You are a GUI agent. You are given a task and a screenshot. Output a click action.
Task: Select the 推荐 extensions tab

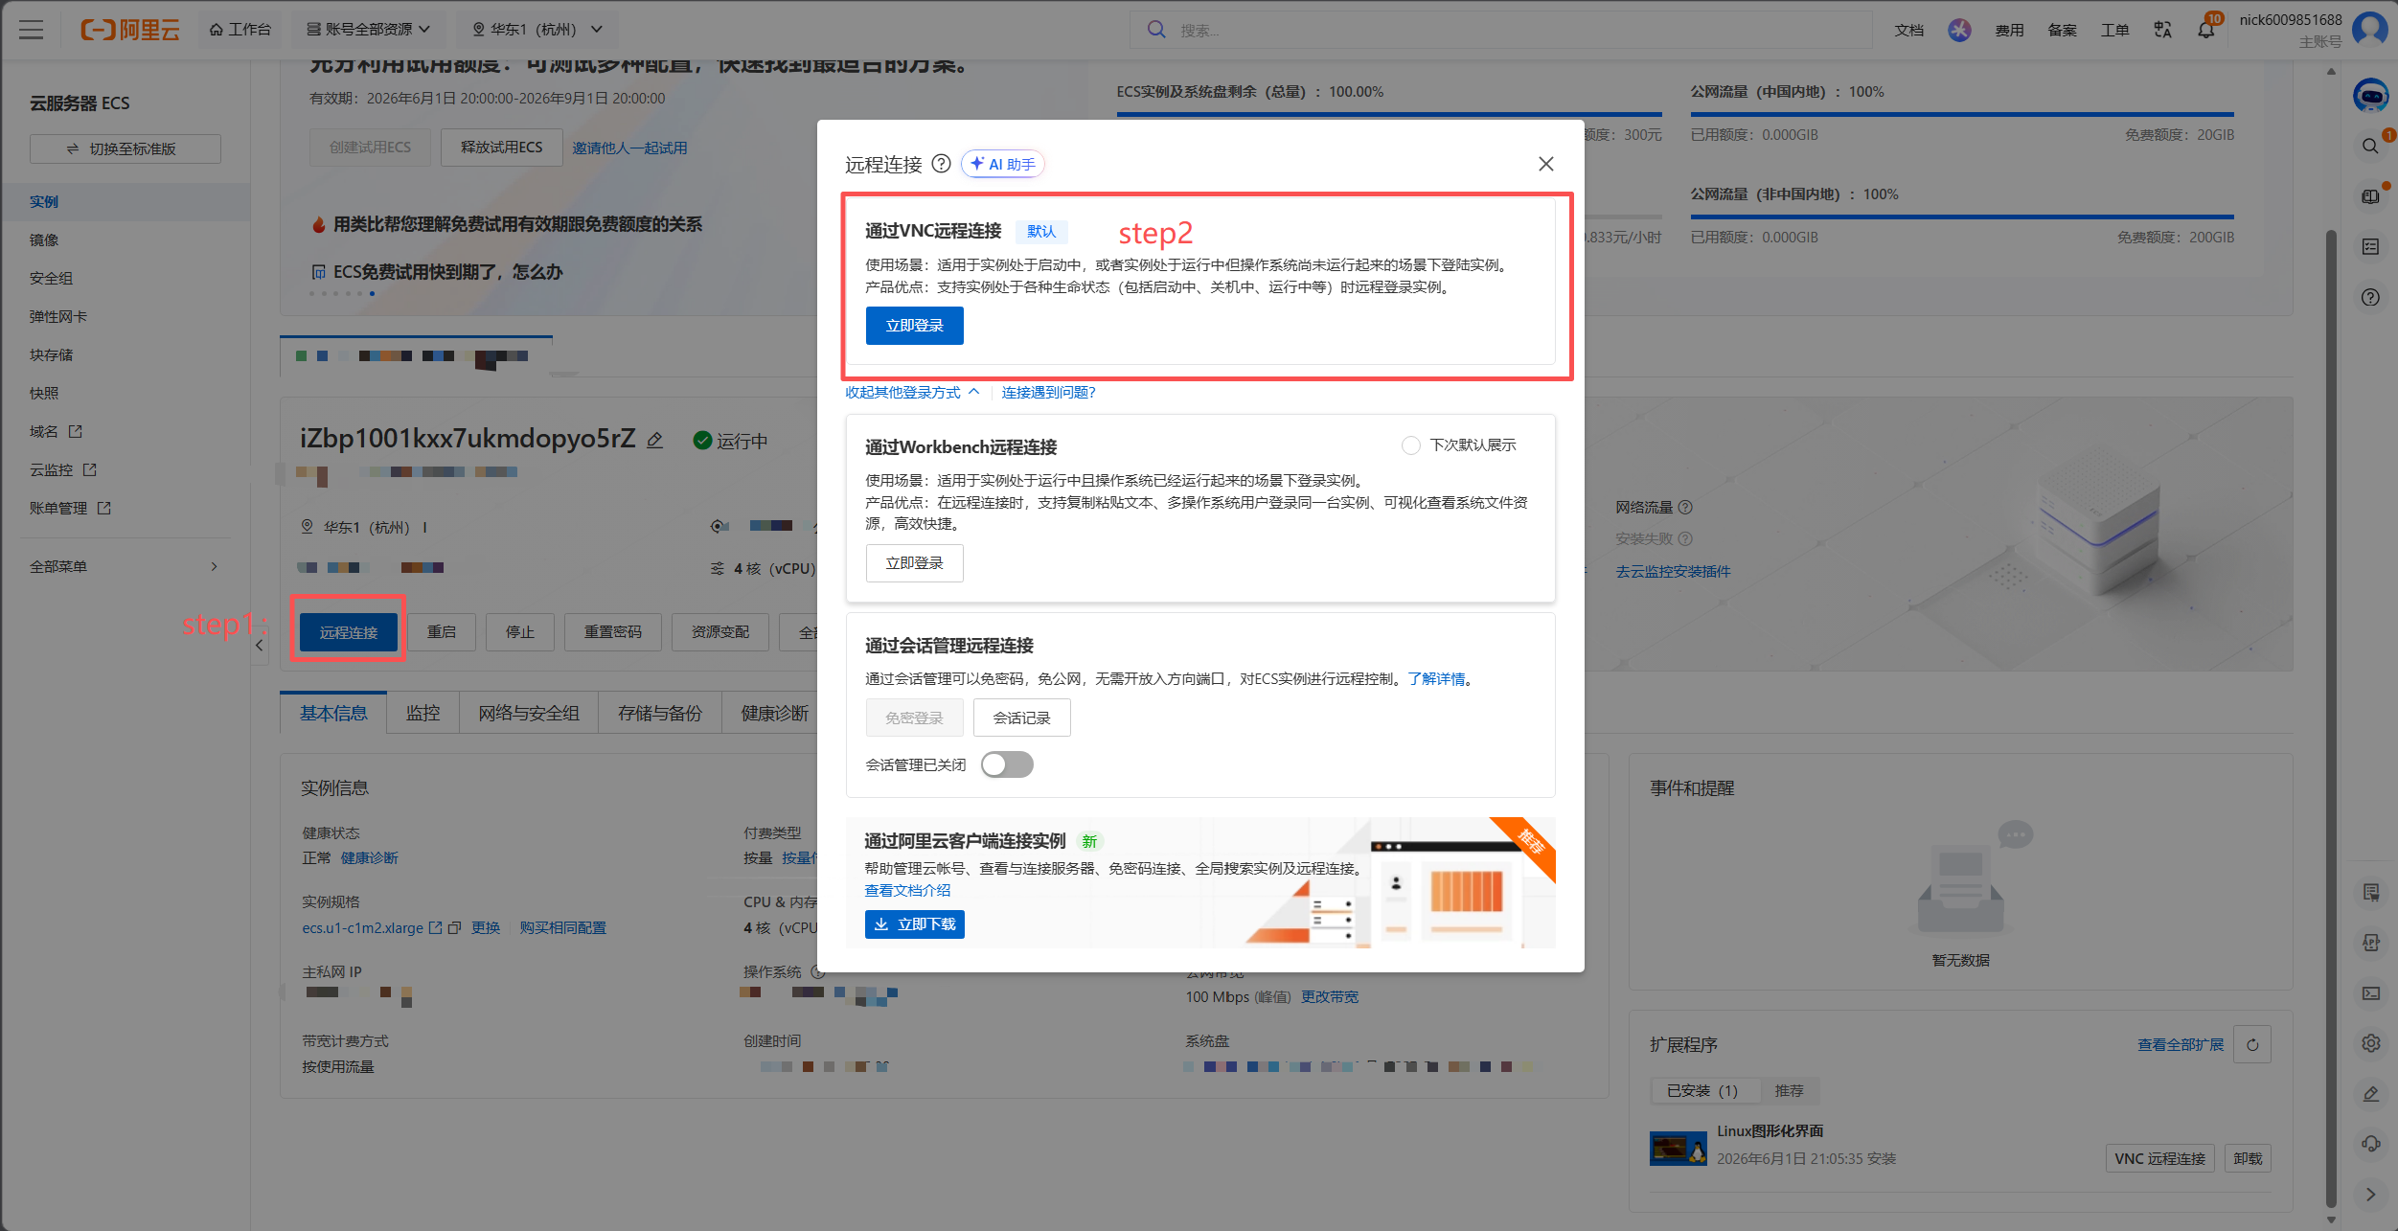pyautogui.click(x=1789, y=1091)
